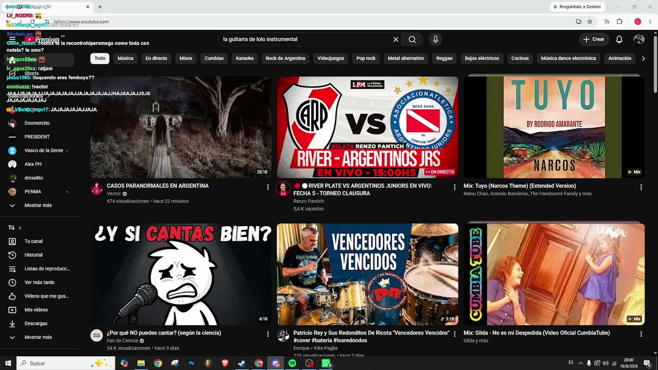Clear the YouTube search box text
The image size is (658, 370).
(x=396, y=40)
